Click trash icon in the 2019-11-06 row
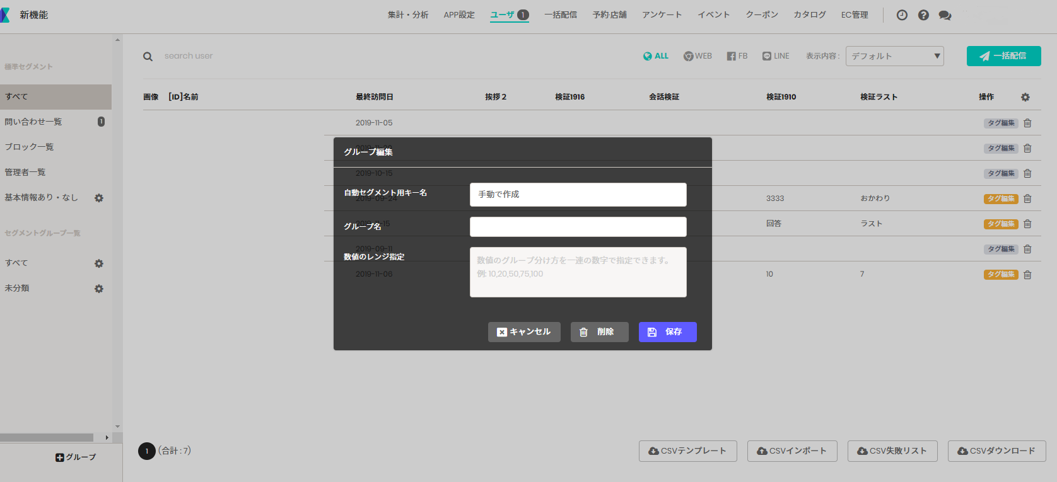The height and width of the screenshot is (482, 1057). coord(1027,274)
